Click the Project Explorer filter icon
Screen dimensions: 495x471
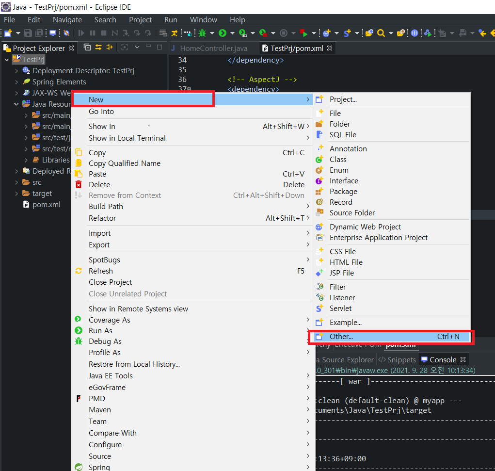(110, 48)
